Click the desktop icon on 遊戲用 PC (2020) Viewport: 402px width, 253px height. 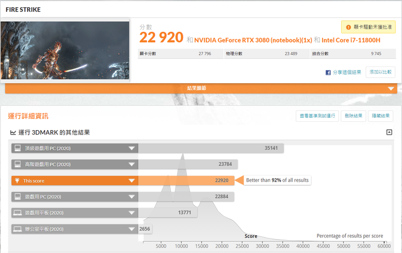point(18,197)
